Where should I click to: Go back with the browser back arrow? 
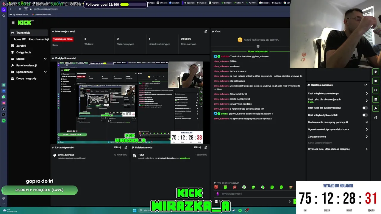click(10, 9)
